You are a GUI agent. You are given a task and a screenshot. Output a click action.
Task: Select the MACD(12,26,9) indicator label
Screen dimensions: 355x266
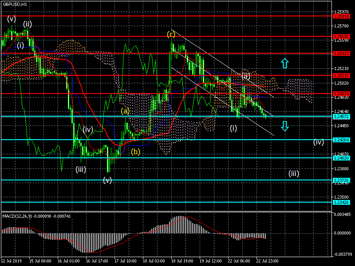(36, 216)
